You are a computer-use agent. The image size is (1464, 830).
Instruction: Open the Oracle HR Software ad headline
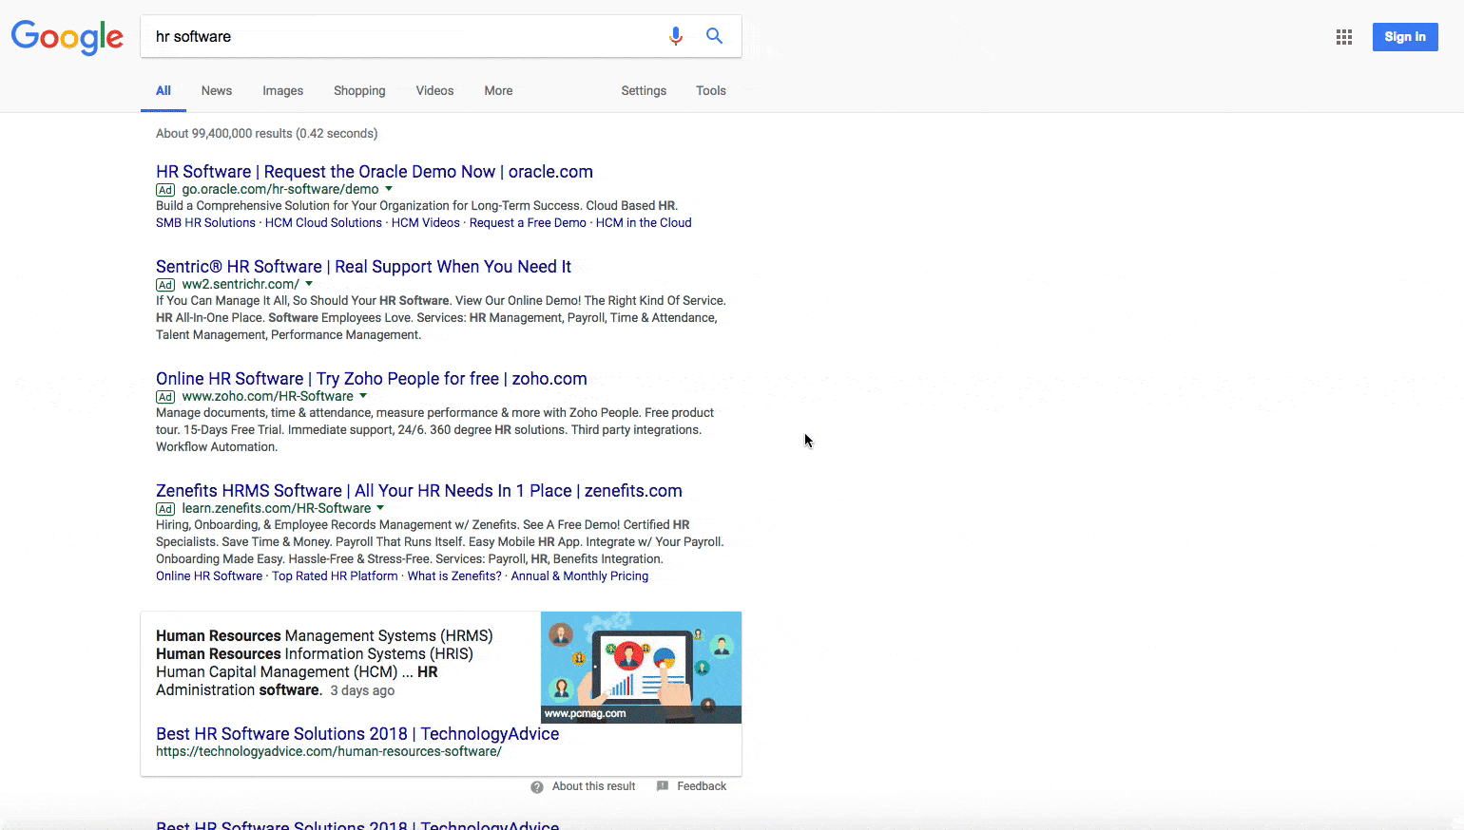(x=375, y=172)
